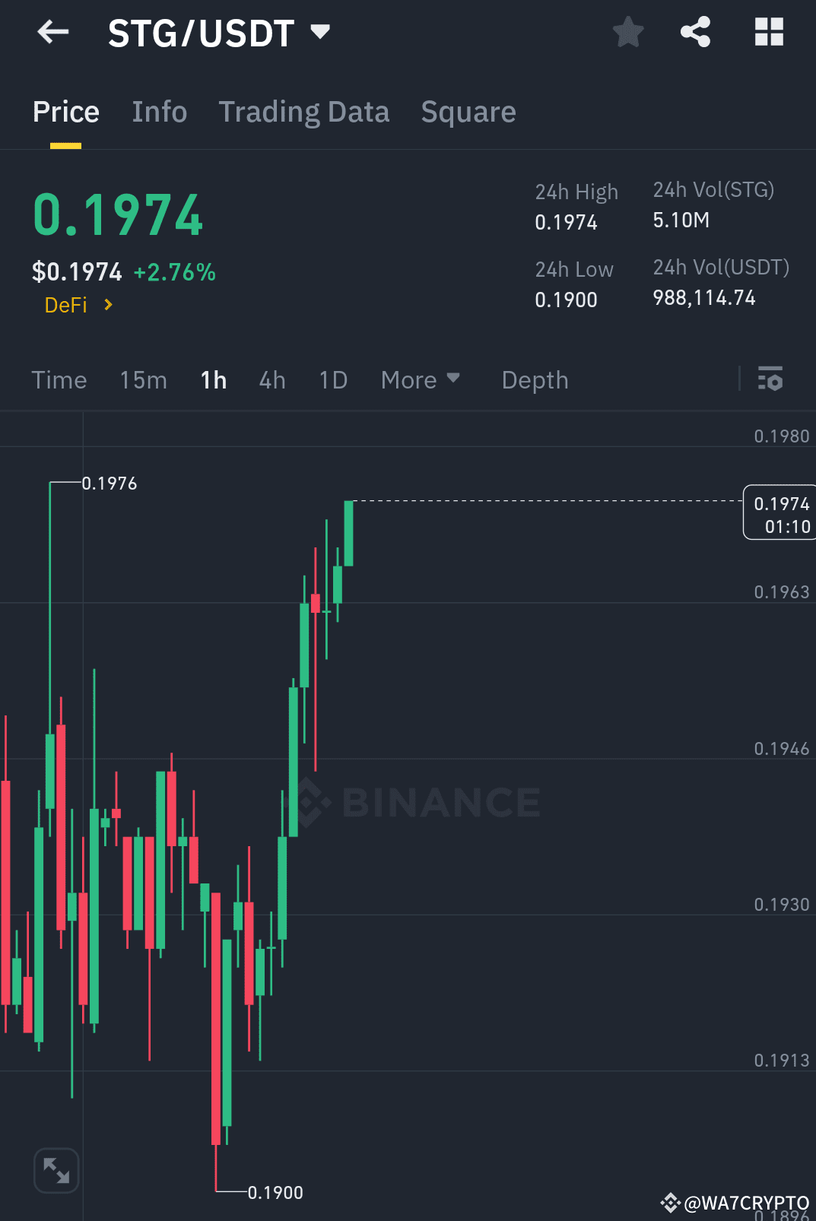Tap the WA7CRYPTO diamond badge icon
The height and width of the screenshot is (1221, 816).
(669, 1203)
